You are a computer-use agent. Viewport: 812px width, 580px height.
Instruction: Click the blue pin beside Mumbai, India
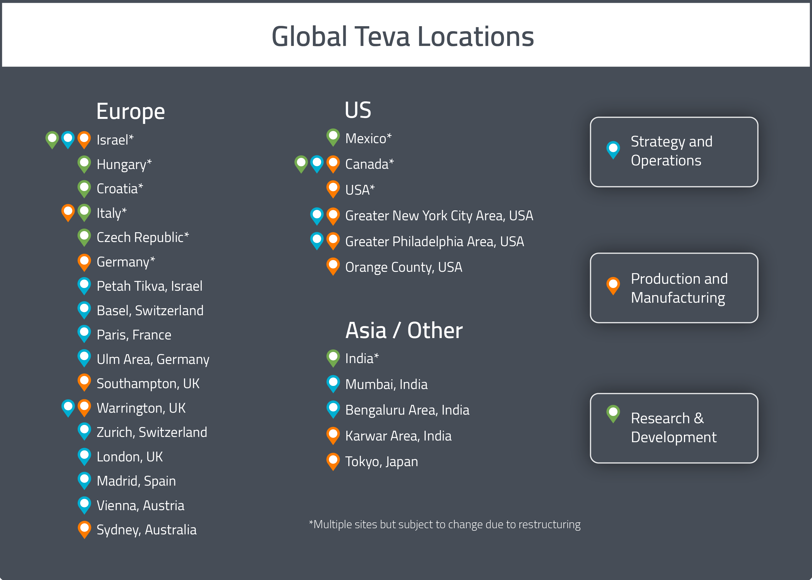tap(333, 384)
